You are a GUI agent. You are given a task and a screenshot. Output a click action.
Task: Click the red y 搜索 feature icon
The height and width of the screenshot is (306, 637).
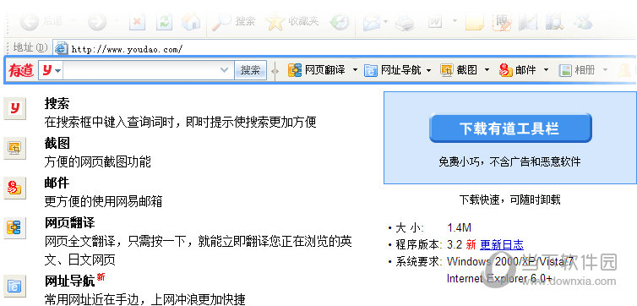click(15, 108)
